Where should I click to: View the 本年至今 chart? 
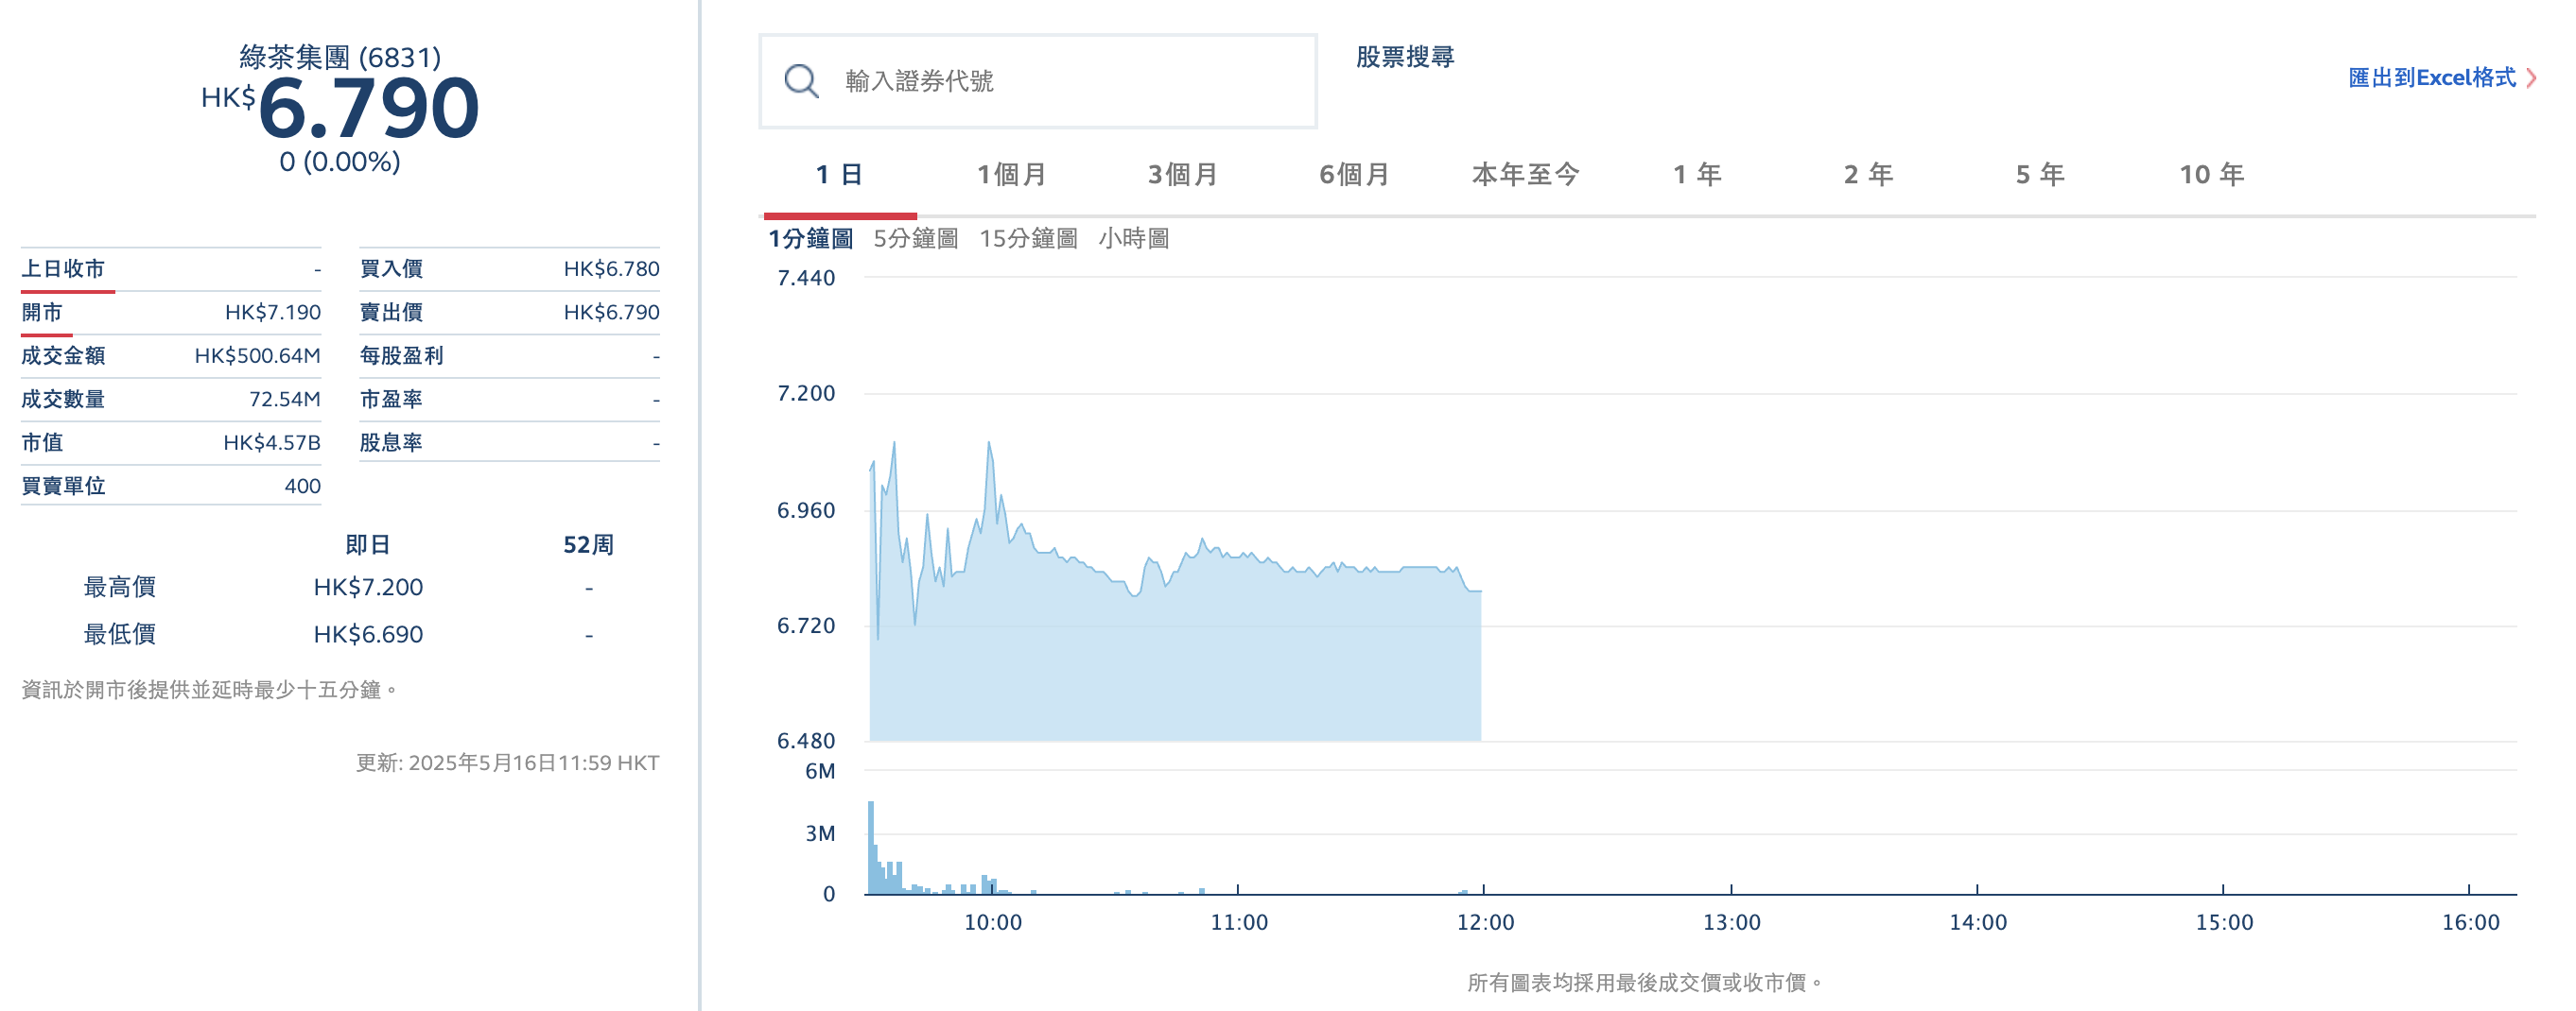pos(1524,174)
